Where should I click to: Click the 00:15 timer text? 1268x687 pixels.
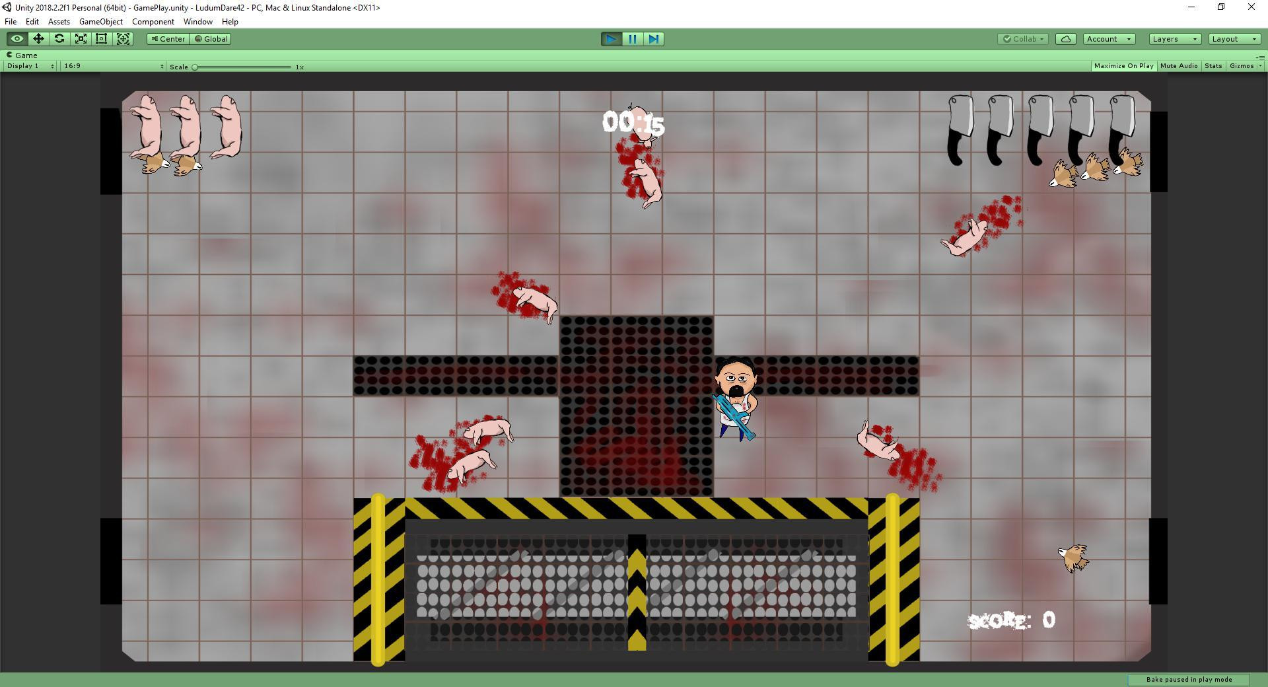[633, 123]
